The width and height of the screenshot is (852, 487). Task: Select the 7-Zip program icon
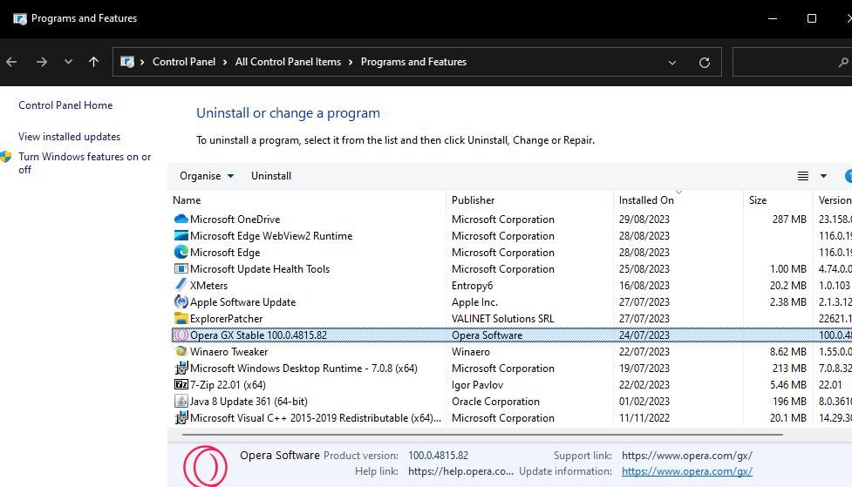[181, 385]
